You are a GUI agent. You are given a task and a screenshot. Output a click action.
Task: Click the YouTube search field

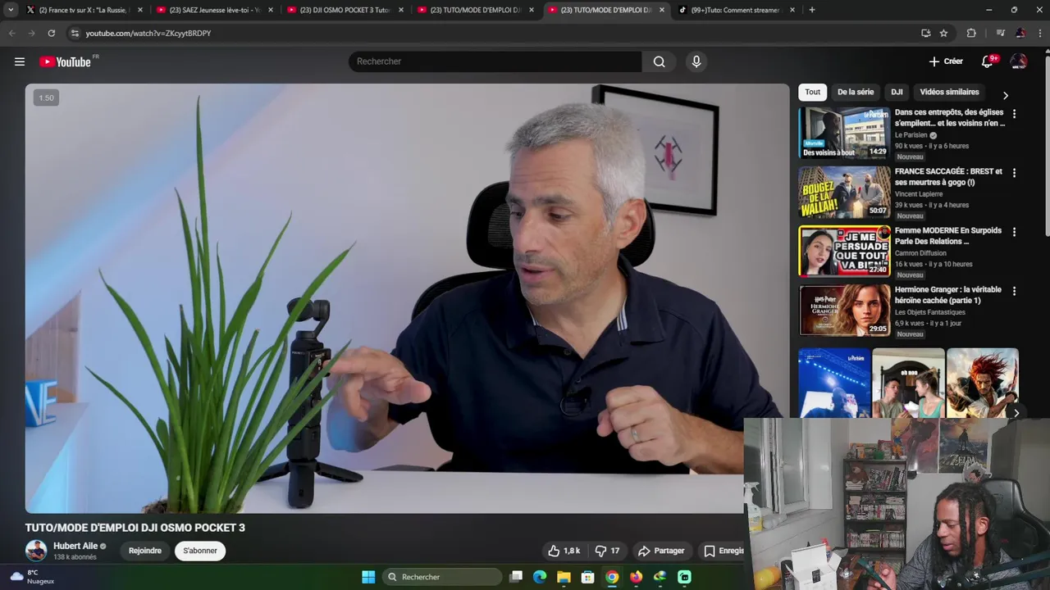tap(495, 61)
